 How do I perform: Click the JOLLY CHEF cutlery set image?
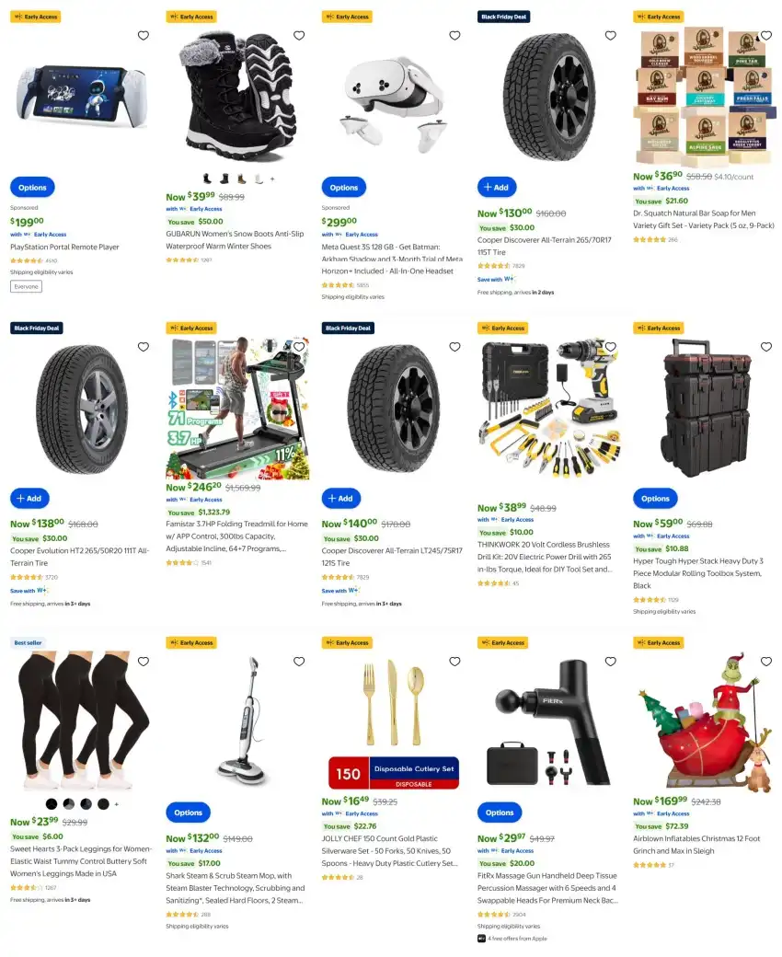coord(394,723)
